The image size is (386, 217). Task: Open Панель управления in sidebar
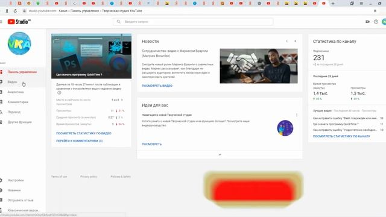[x=22, y=72]
